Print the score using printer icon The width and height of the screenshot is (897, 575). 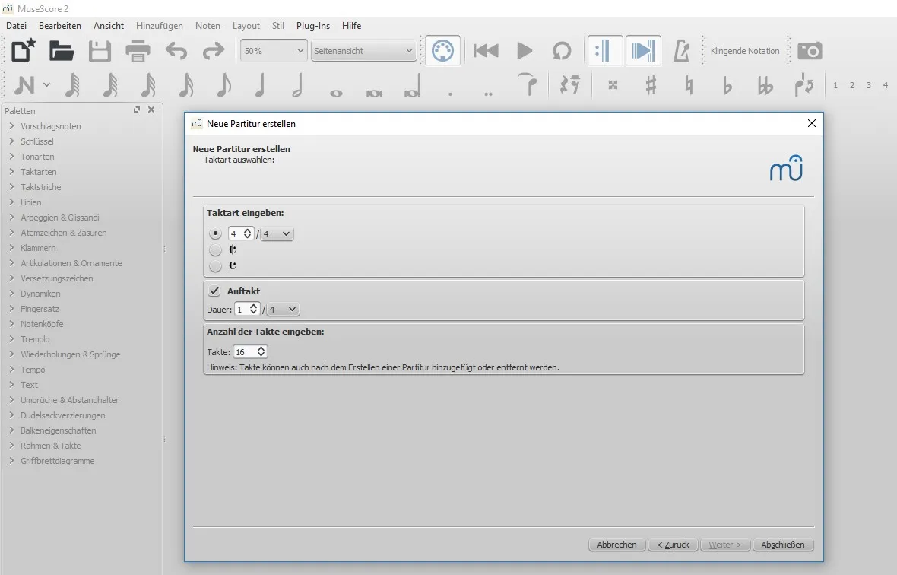138,51
